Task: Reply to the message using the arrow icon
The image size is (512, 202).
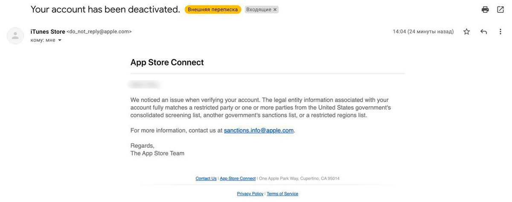Action: click(483, 32)
